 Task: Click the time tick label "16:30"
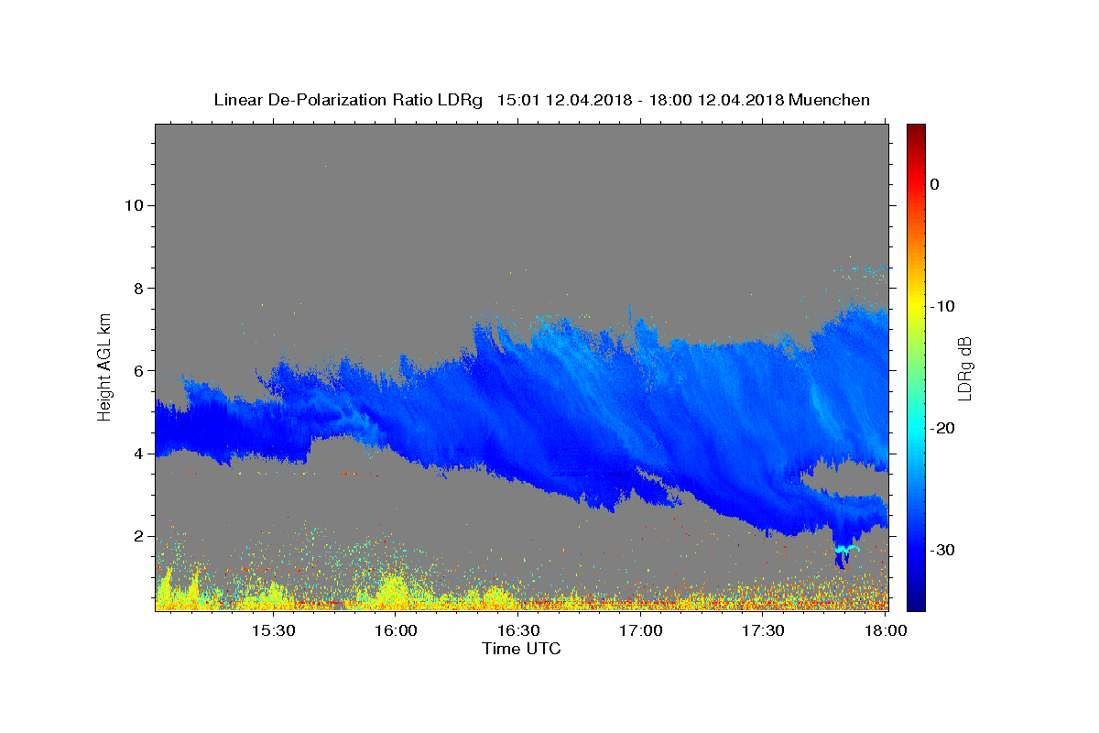point(518,631)
